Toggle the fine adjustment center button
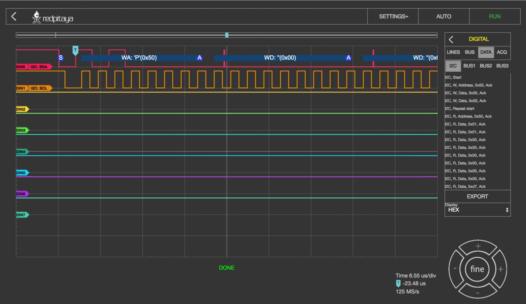526x304 pixels. pyautogui.click(x=477, y=269)
